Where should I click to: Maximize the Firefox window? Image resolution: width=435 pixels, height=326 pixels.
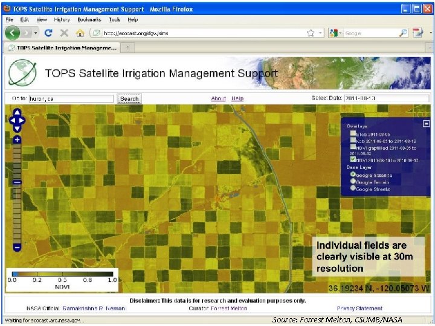[x=416, y=9]
